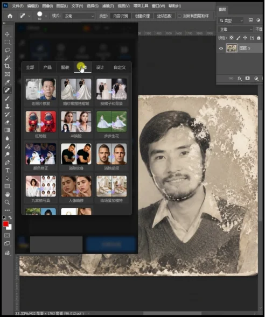Select the Hand tool

[8, 194]
